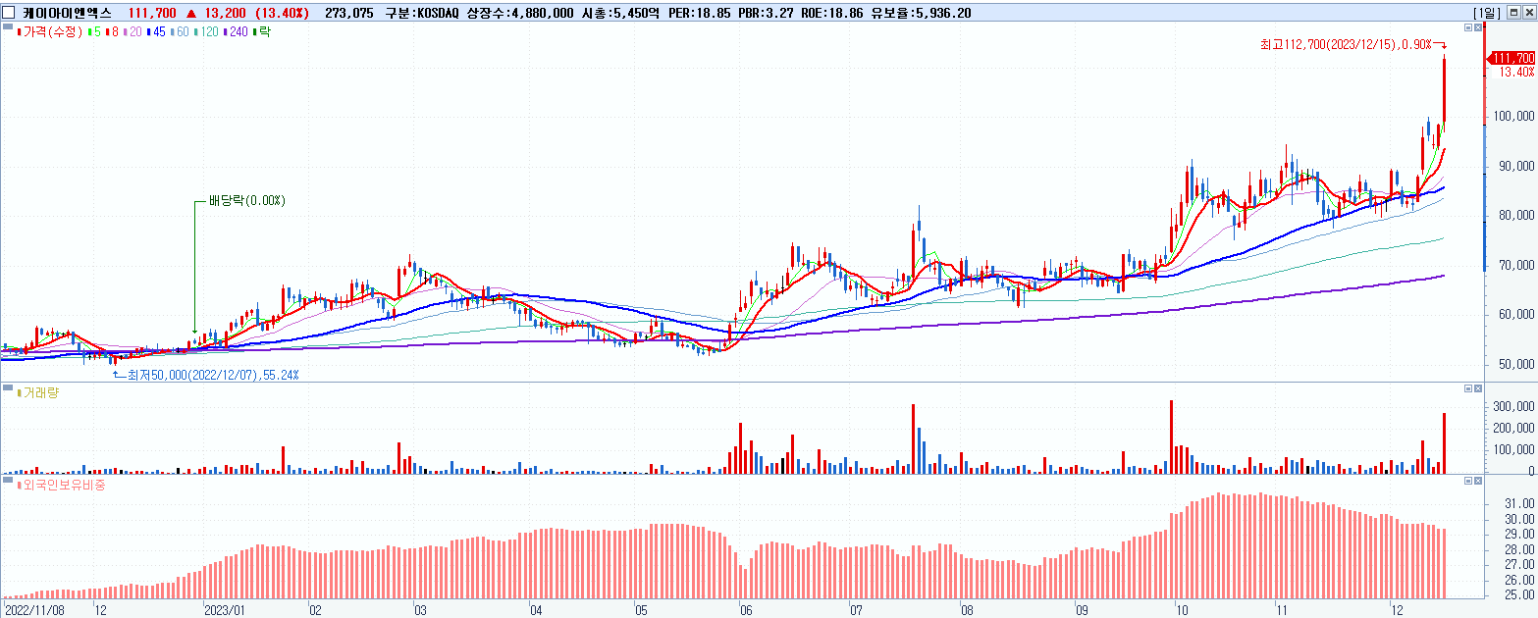Click the change amount 13,200
This screenshot has height=618, width=1538.
[x=225, y=13]
